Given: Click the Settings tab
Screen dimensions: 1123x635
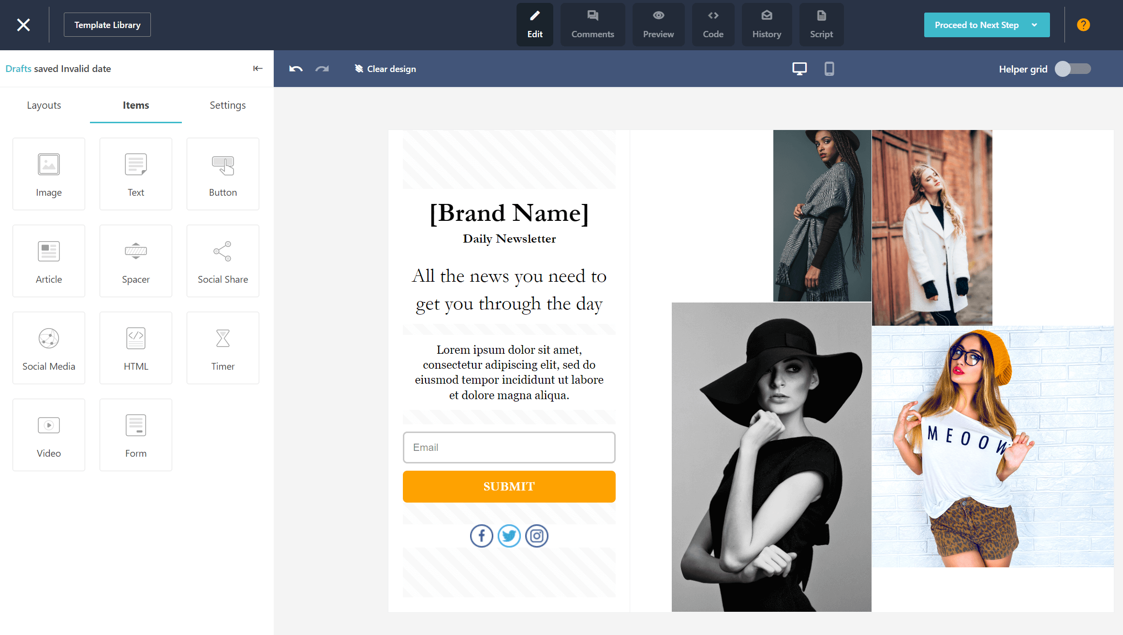Looking at the screenshot, I should (227, 105).
